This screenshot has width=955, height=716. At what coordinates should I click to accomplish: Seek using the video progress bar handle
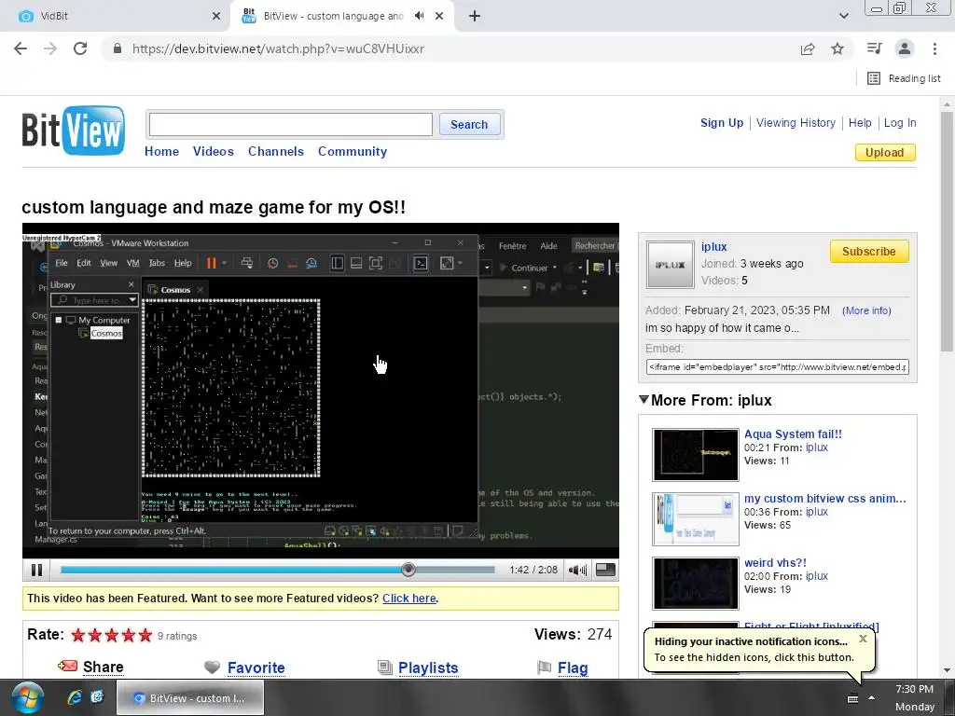[x=408, y=570]
